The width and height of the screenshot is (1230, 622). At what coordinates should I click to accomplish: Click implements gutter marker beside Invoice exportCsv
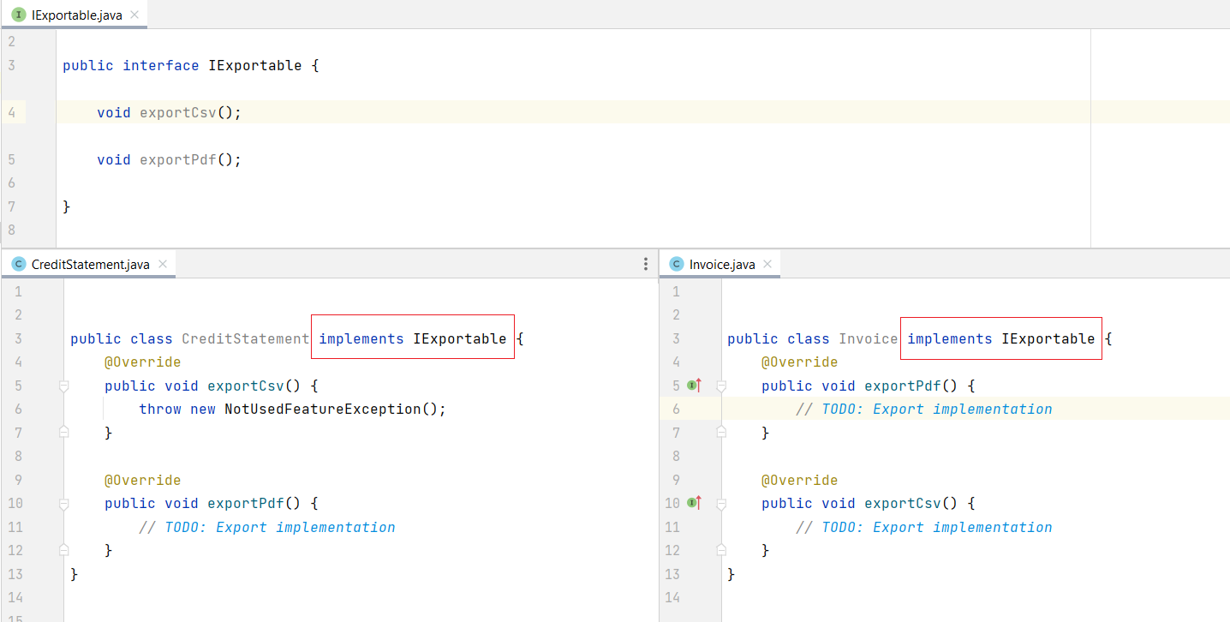coord(694,503)
